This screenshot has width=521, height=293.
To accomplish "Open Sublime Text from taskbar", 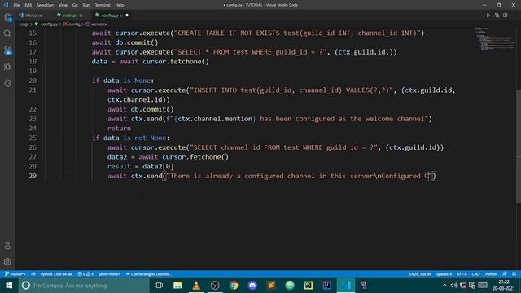I will [271, 286].
